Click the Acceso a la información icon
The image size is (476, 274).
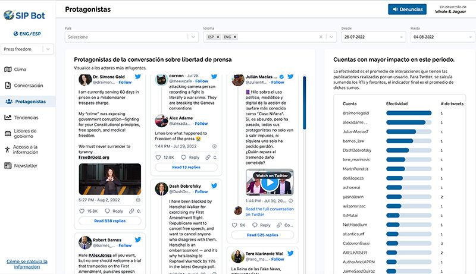pos(8,149)
